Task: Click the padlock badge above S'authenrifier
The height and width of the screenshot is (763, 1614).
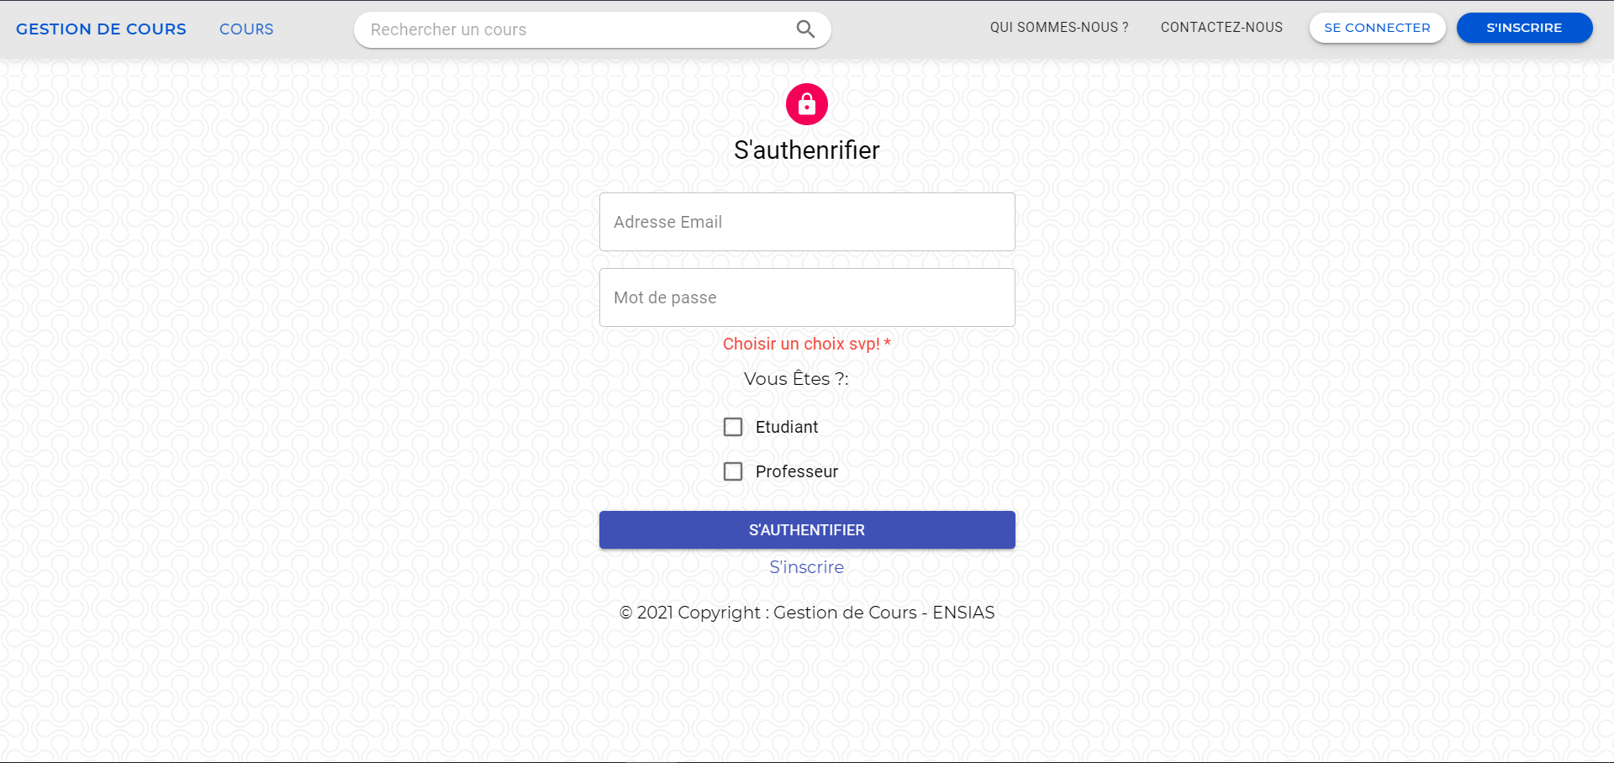Action: [806, 104]
